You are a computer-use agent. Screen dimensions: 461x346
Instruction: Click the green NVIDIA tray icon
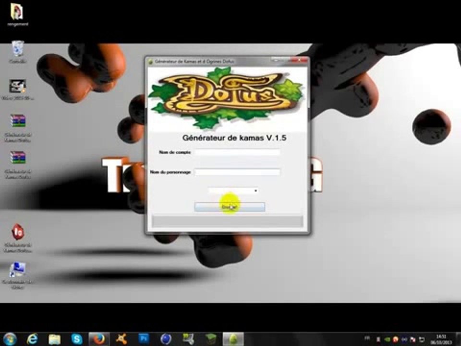tap(388, 340)
